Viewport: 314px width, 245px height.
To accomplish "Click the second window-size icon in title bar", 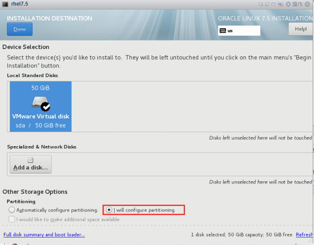I will pos(267,4).
